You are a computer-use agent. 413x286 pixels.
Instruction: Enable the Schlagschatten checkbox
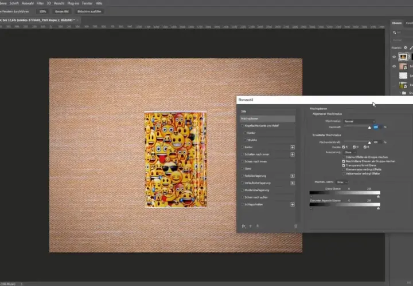pos(242,204)
